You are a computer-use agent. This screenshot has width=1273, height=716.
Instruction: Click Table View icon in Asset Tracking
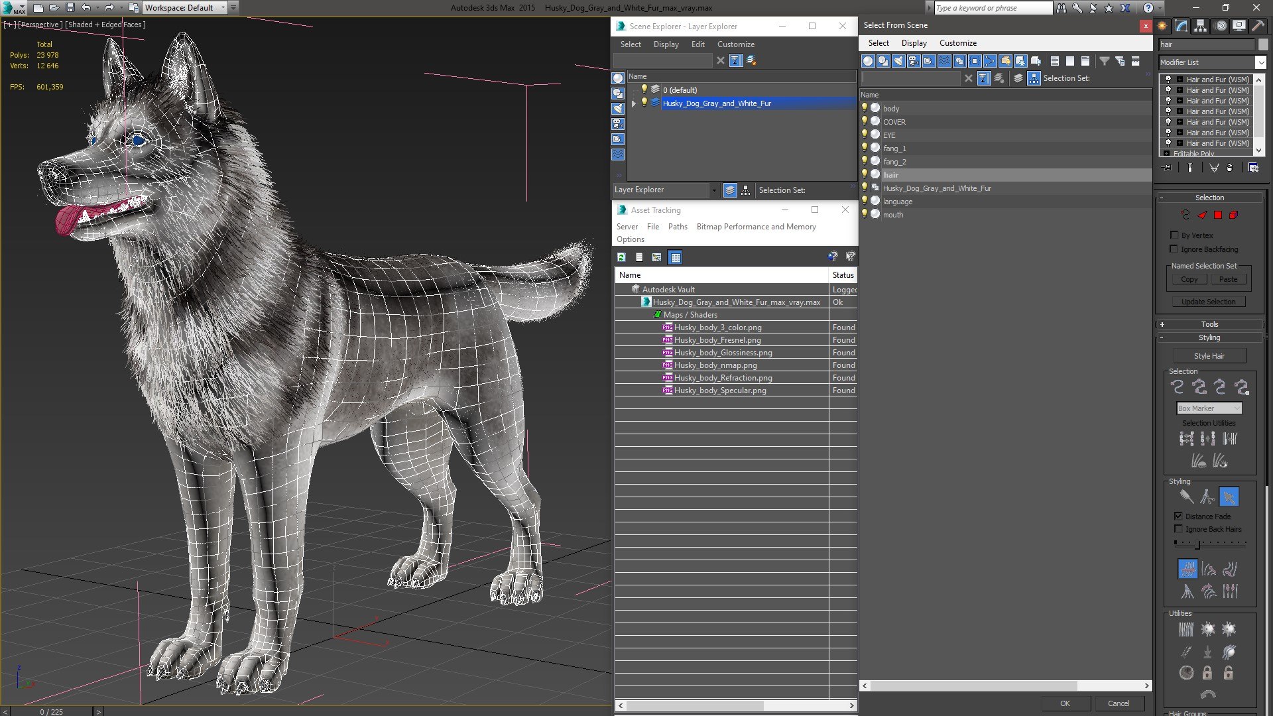click(675, 257)
